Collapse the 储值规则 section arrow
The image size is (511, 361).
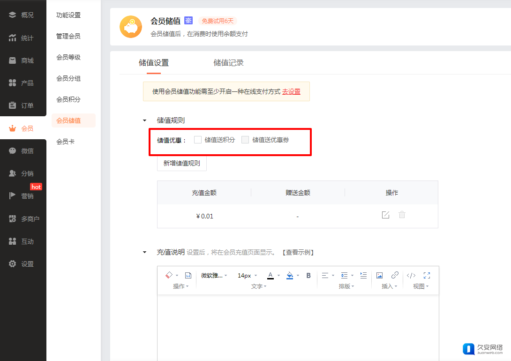(145, 120)
